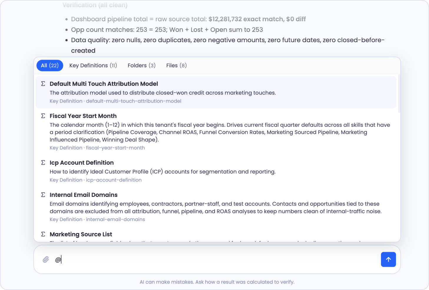Click sigma icon beside Fiscal Year Start Month
Image resolution: width=429 pixels, height=290 pixels.
pyautogui.click(x=43, y=116)
